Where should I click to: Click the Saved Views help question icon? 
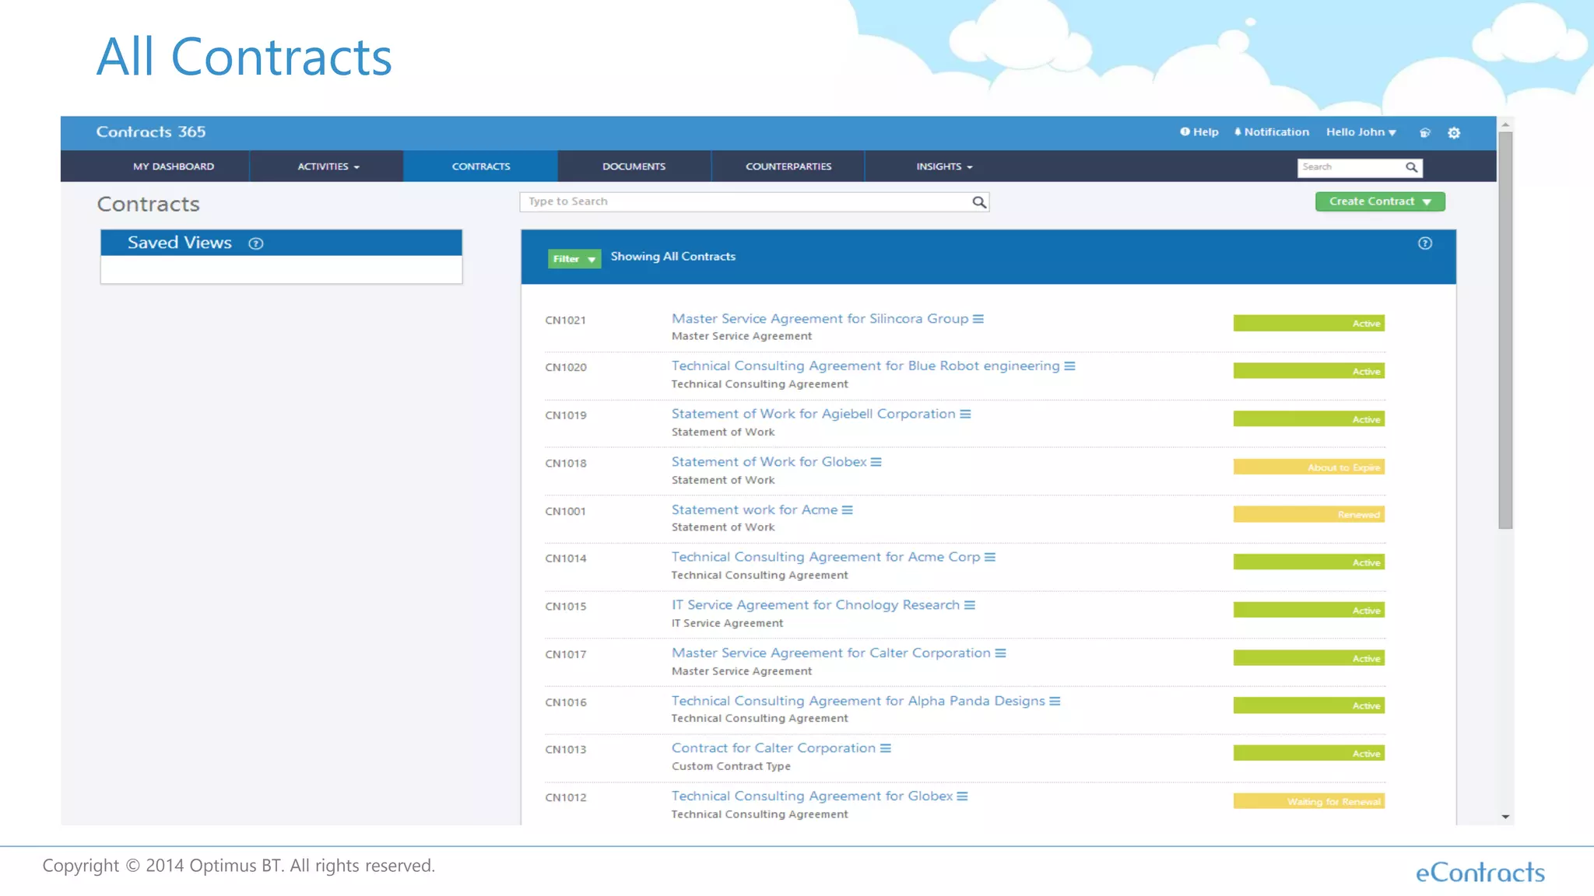255,243
